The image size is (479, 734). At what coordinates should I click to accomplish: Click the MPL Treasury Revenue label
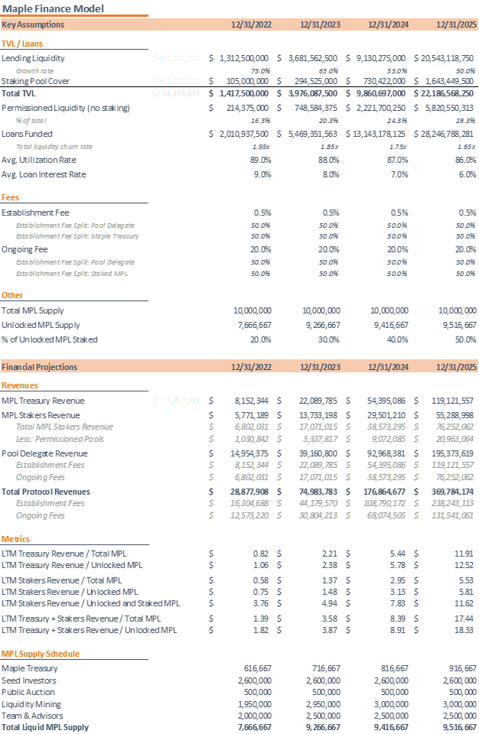[x=43, y=401]
